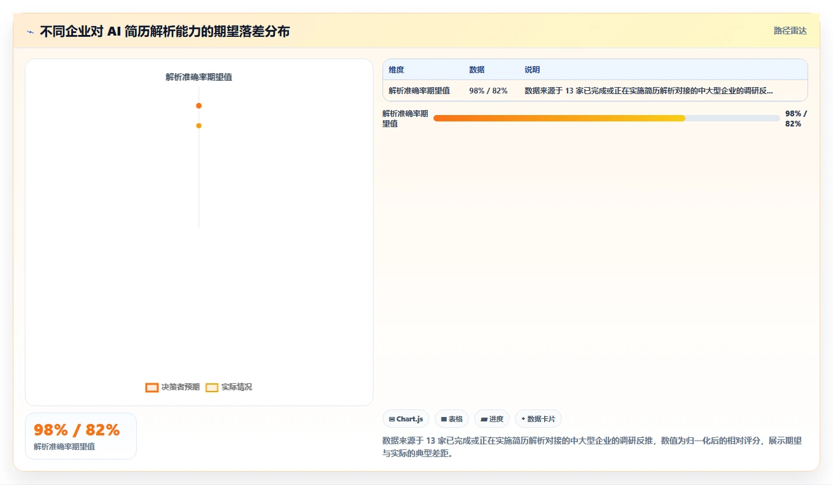Click the 98% / 82% value beside progress bar
The width and height of the screenshot is (833, 485).
[x=796, y=119]
